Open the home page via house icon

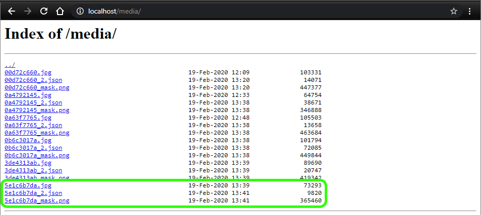(60, 12)
